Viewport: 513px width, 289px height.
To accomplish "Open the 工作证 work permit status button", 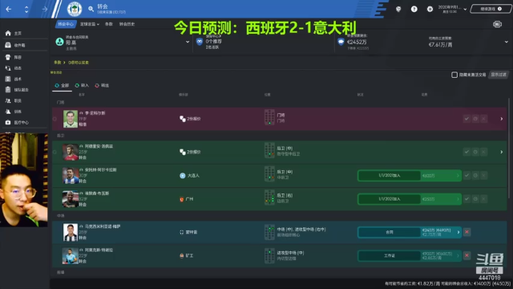I will tap(390, 255).
